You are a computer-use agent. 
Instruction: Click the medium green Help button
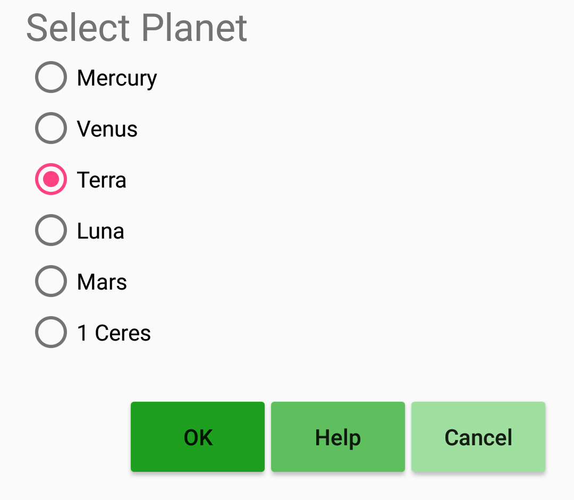[338, 437]
